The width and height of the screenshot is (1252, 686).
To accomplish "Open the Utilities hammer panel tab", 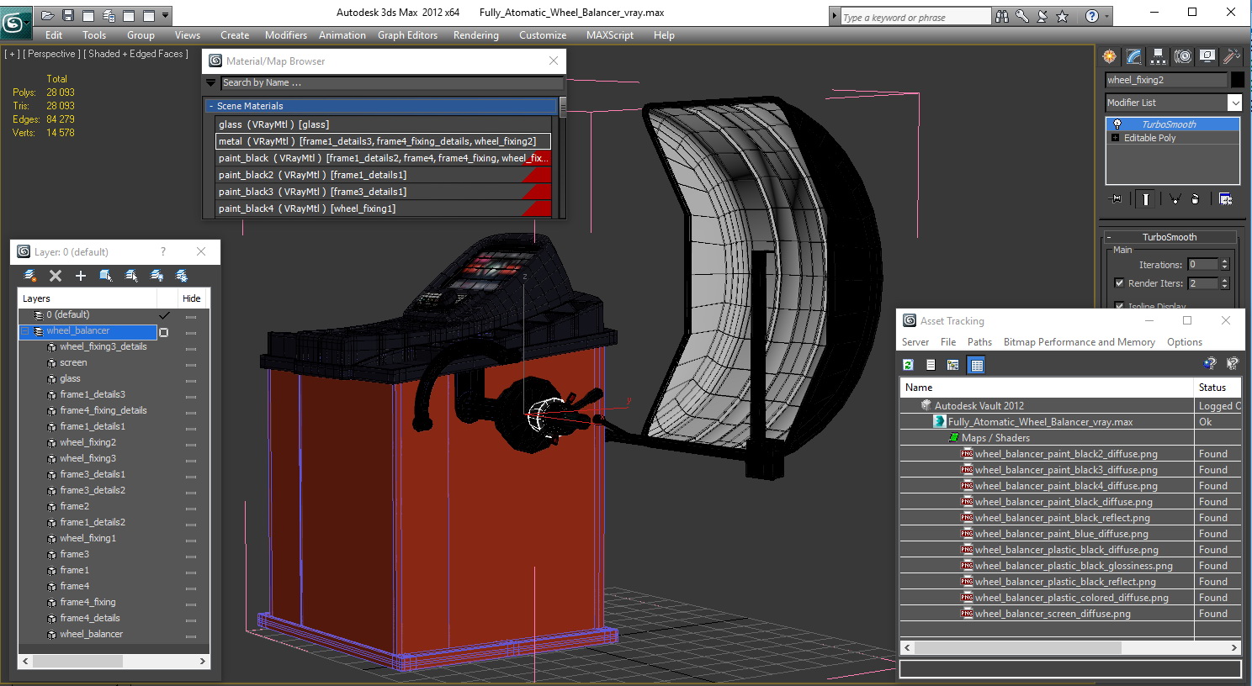I will point(1231,56).
